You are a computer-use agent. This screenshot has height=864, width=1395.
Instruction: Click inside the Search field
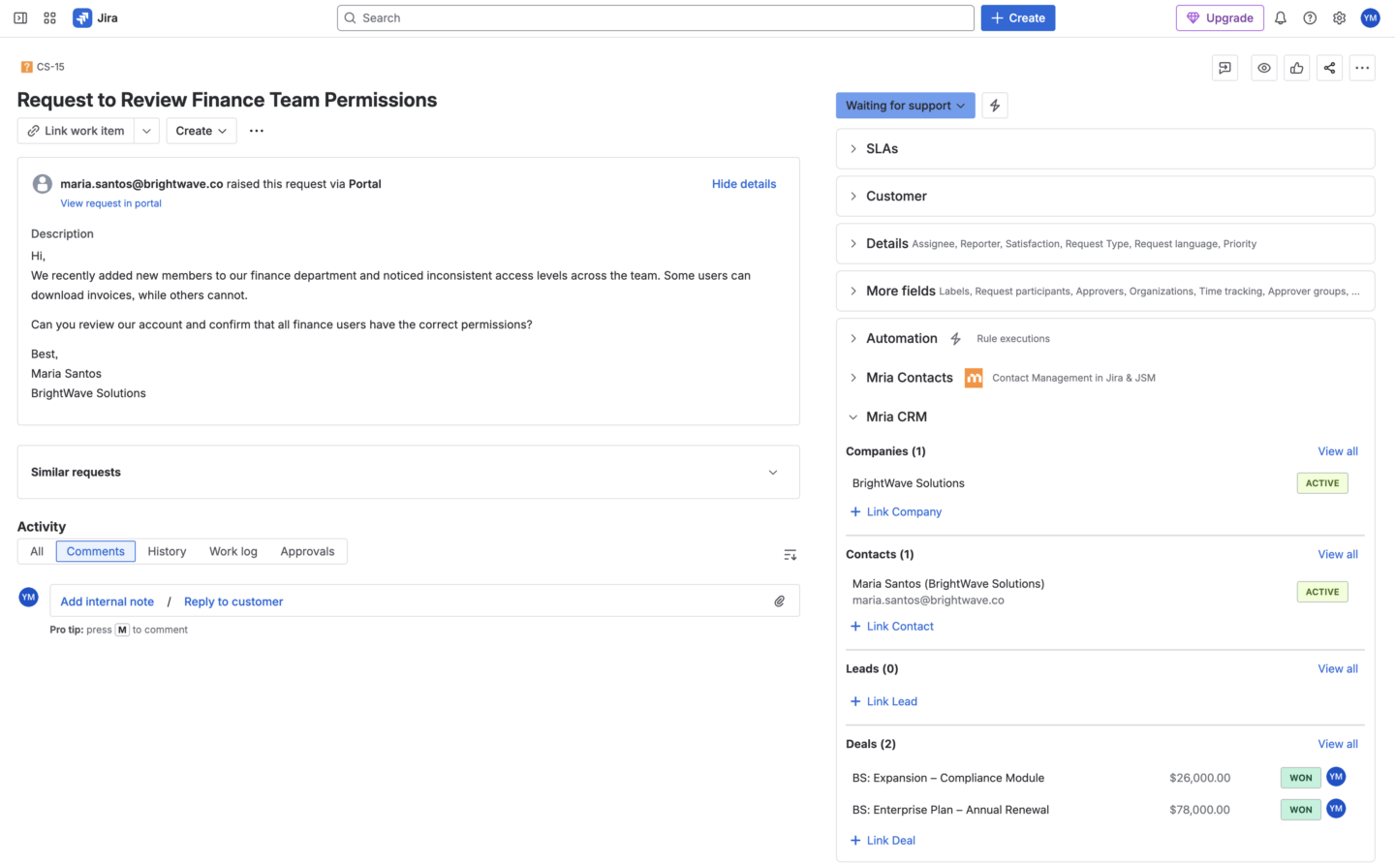click(655, 17)
